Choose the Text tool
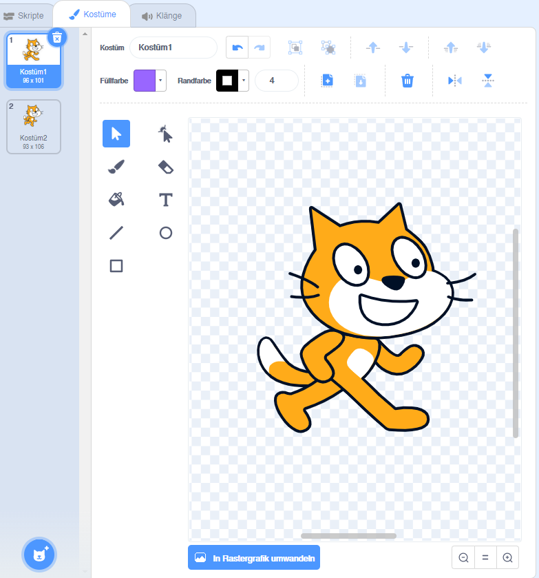This screenshot has height=578, width=539. [165, 200]
